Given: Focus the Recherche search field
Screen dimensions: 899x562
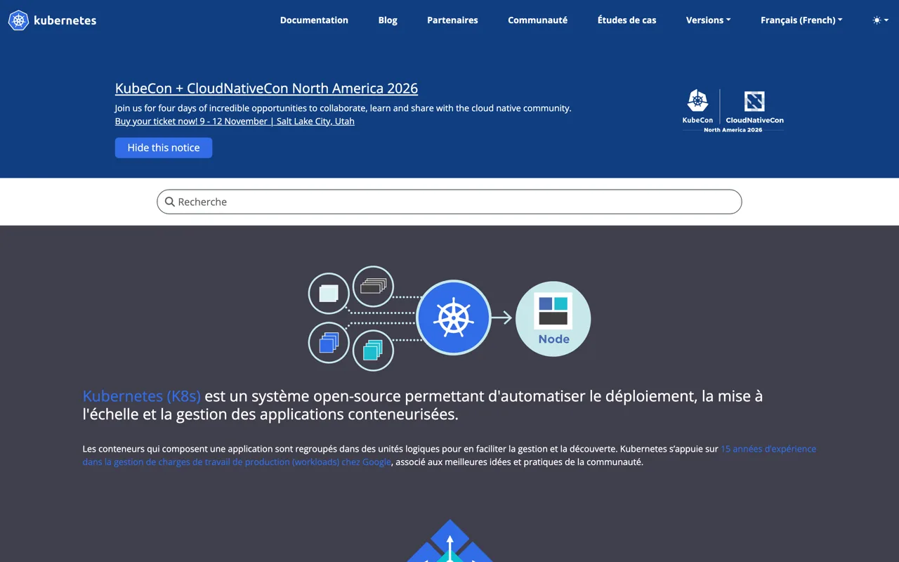Looking at the screenshot, I should pos(449,202).
